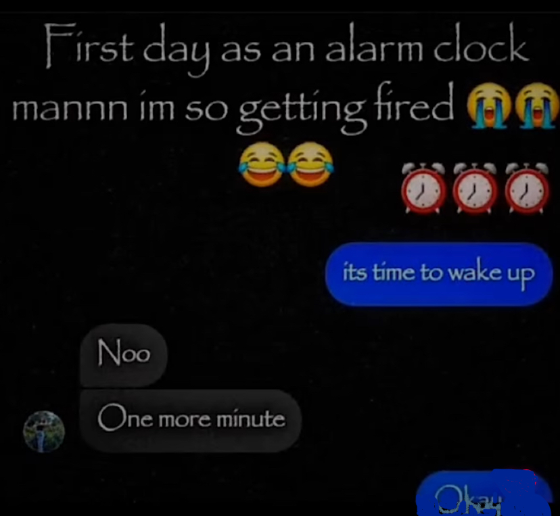Select the 'its time to wake up' bubble
Image resolution: width=560 pixels, height=516 pixels.
coord(439,275)
